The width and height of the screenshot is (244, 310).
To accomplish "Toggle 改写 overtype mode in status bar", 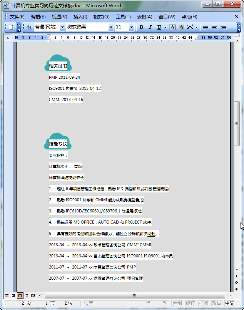I will click(216, 303).
